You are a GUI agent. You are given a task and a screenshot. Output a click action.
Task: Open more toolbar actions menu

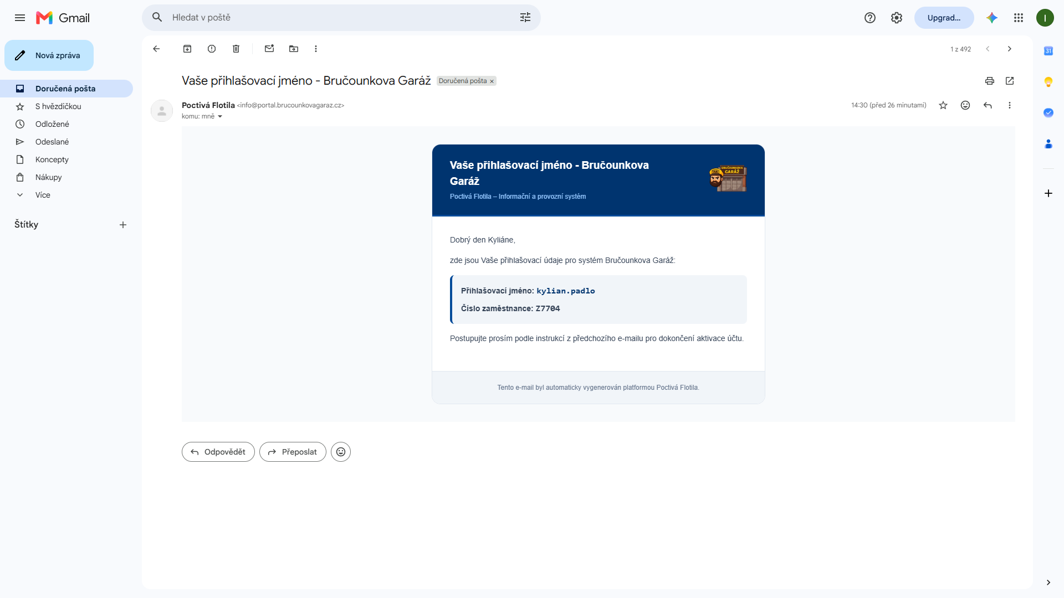(316, 49)
